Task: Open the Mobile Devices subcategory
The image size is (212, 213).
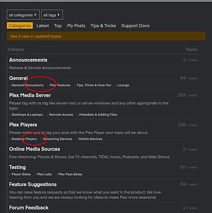Action: (90, 139)
